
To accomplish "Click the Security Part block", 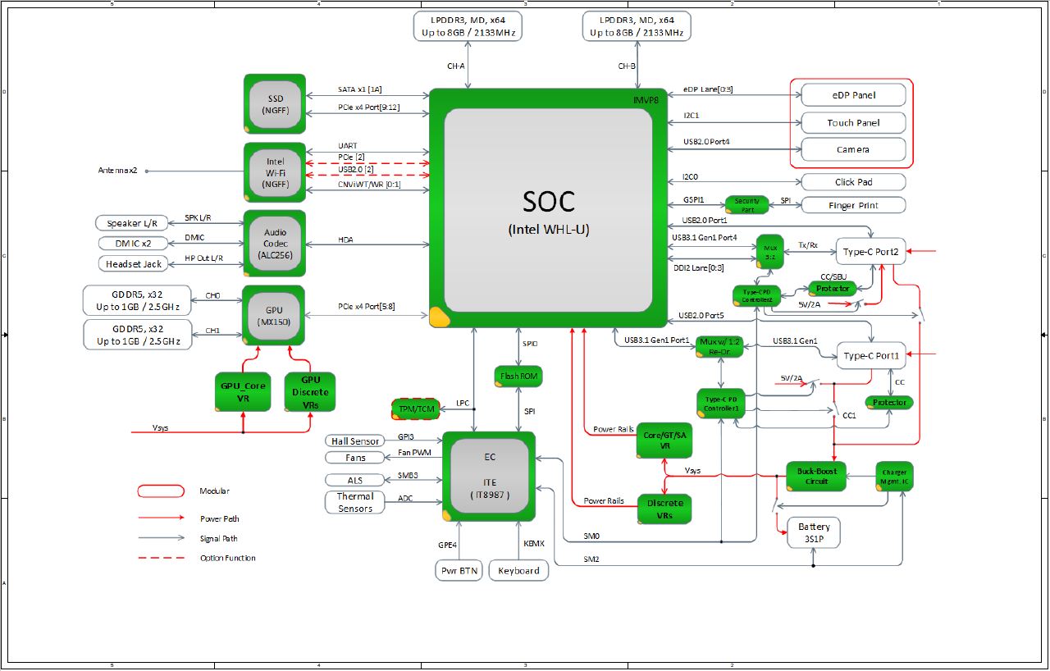I will (747, 205).
